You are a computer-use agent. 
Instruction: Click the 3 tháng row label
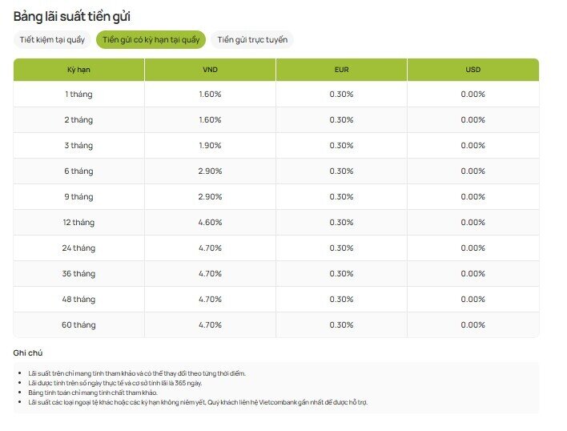(x=78, y=146)
